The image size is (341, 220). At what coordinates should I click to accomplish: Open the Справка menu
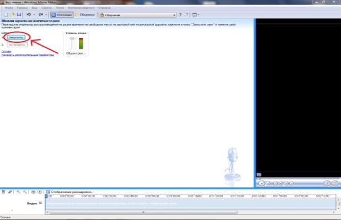104,8
